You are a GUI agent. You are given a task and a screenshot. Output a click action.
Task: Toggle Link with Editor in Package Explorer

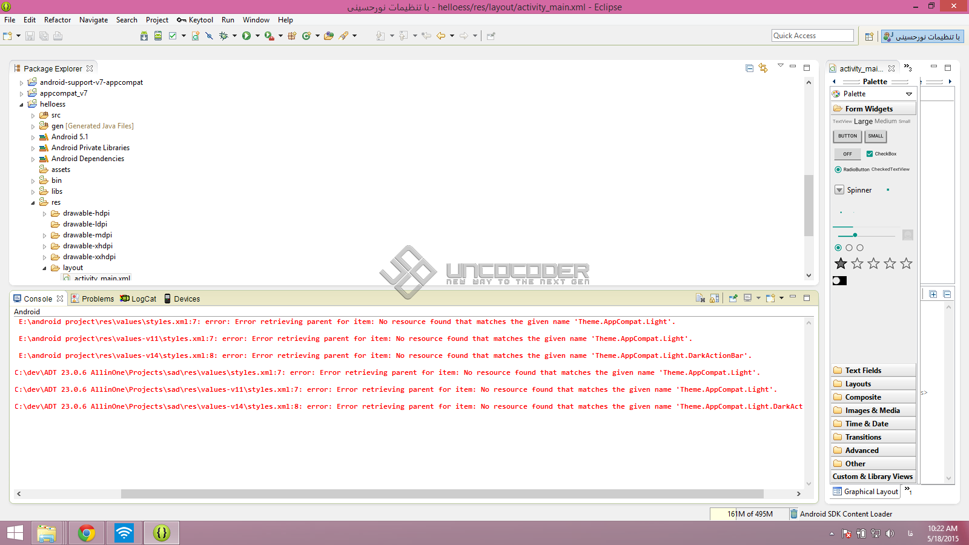point(763,68)
